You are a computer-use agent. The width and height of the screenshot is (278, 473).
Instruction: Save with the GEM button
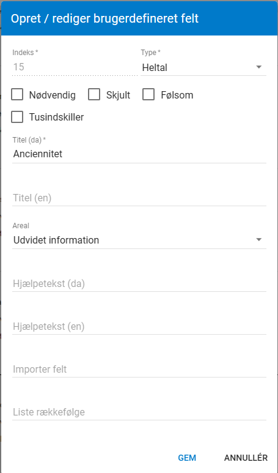click(x=187, y=458)
